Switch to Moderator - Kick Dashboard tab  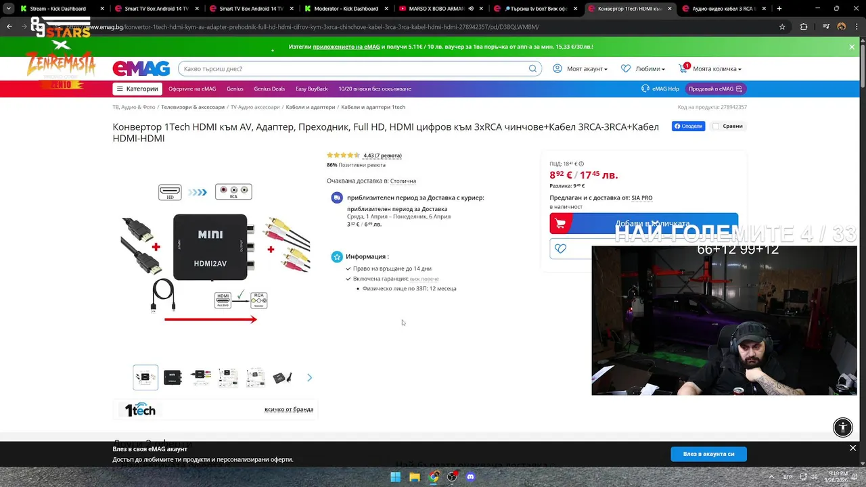[345, 9]
